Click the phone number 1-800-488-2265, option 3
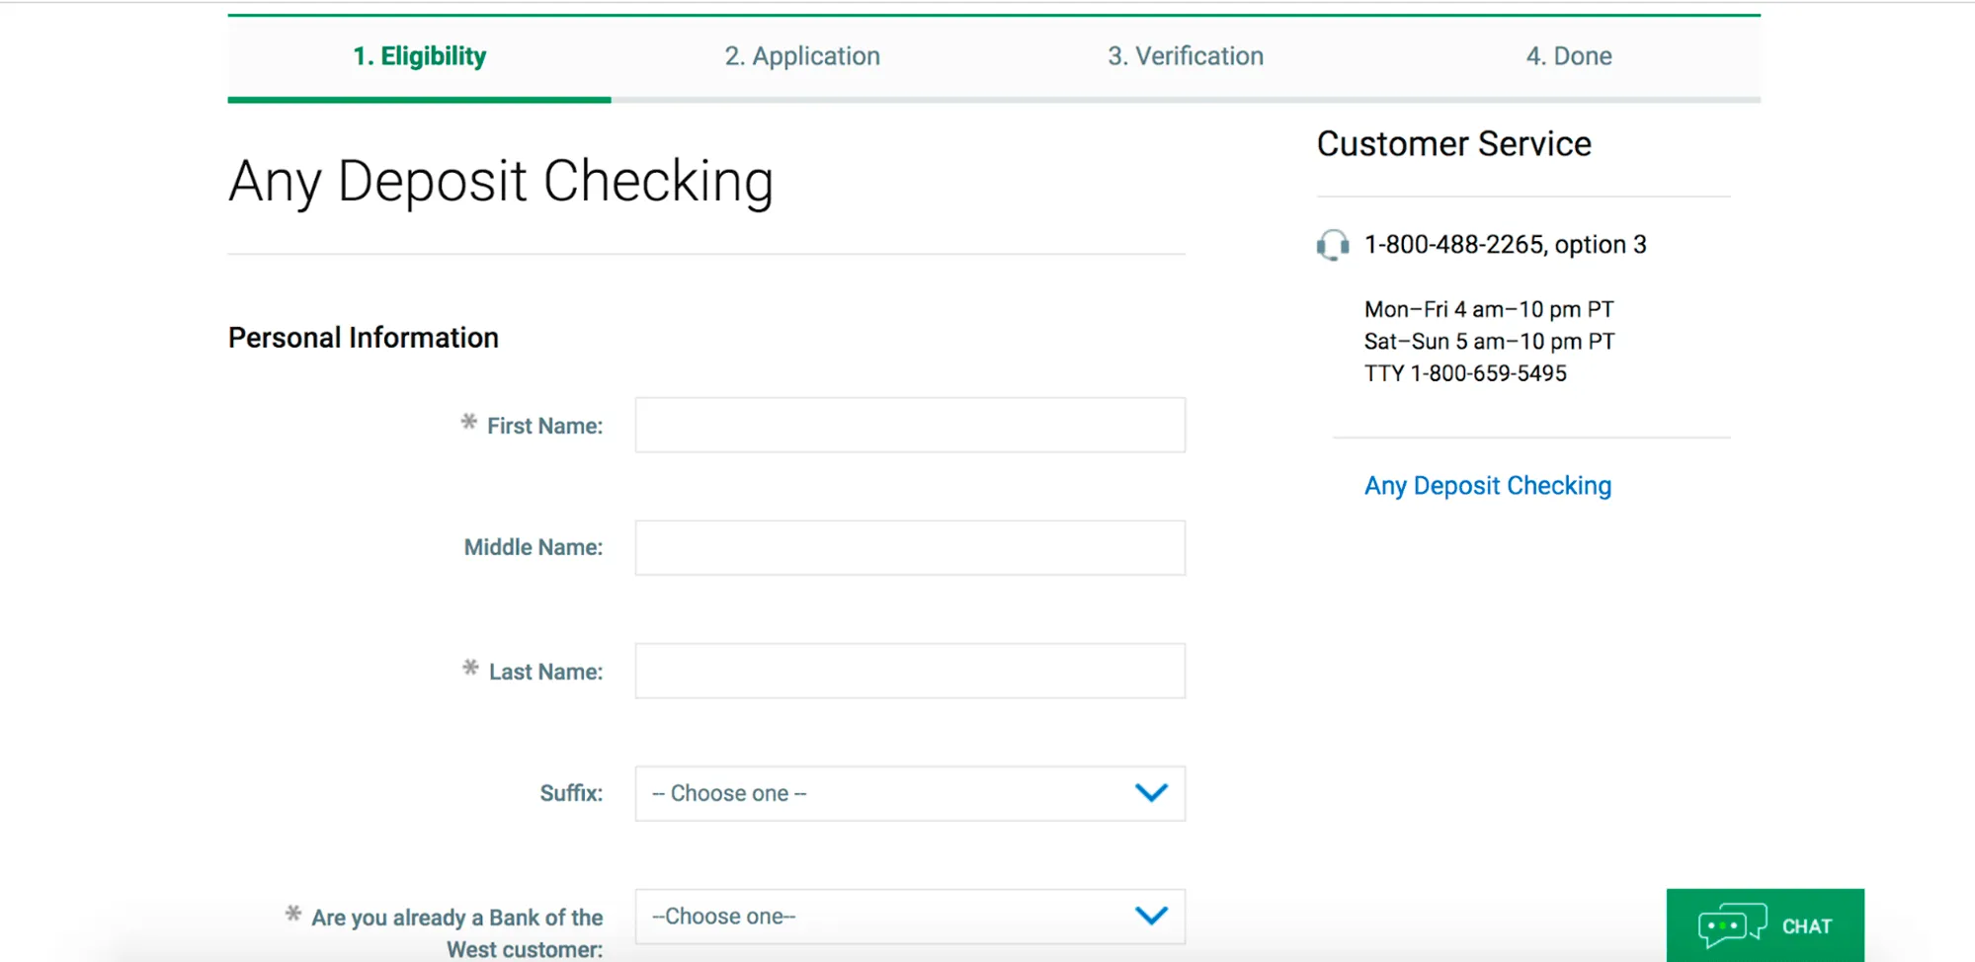The image size is (1975, 962). (x=1506, y=245)
